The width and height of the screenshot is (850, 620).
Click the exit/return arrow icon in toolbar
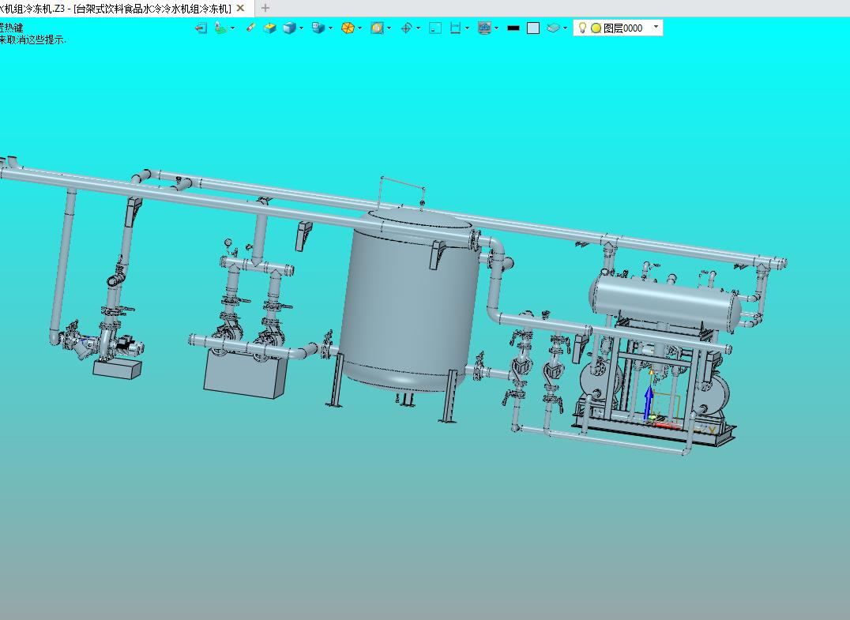coord(201,28)
